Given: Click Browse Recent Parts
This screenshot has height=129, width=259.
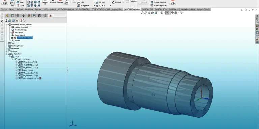Looking at the screenshot, I should pyautogui.click(x=12, y=3).
